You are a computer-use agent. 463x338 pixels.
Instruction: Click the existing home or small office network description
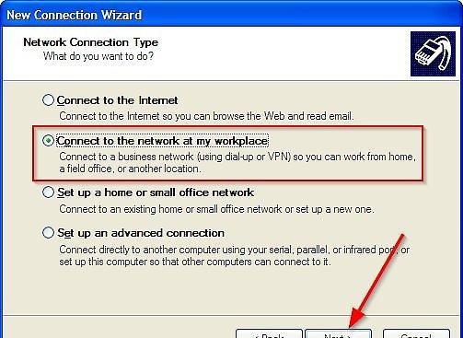(216, 209)
